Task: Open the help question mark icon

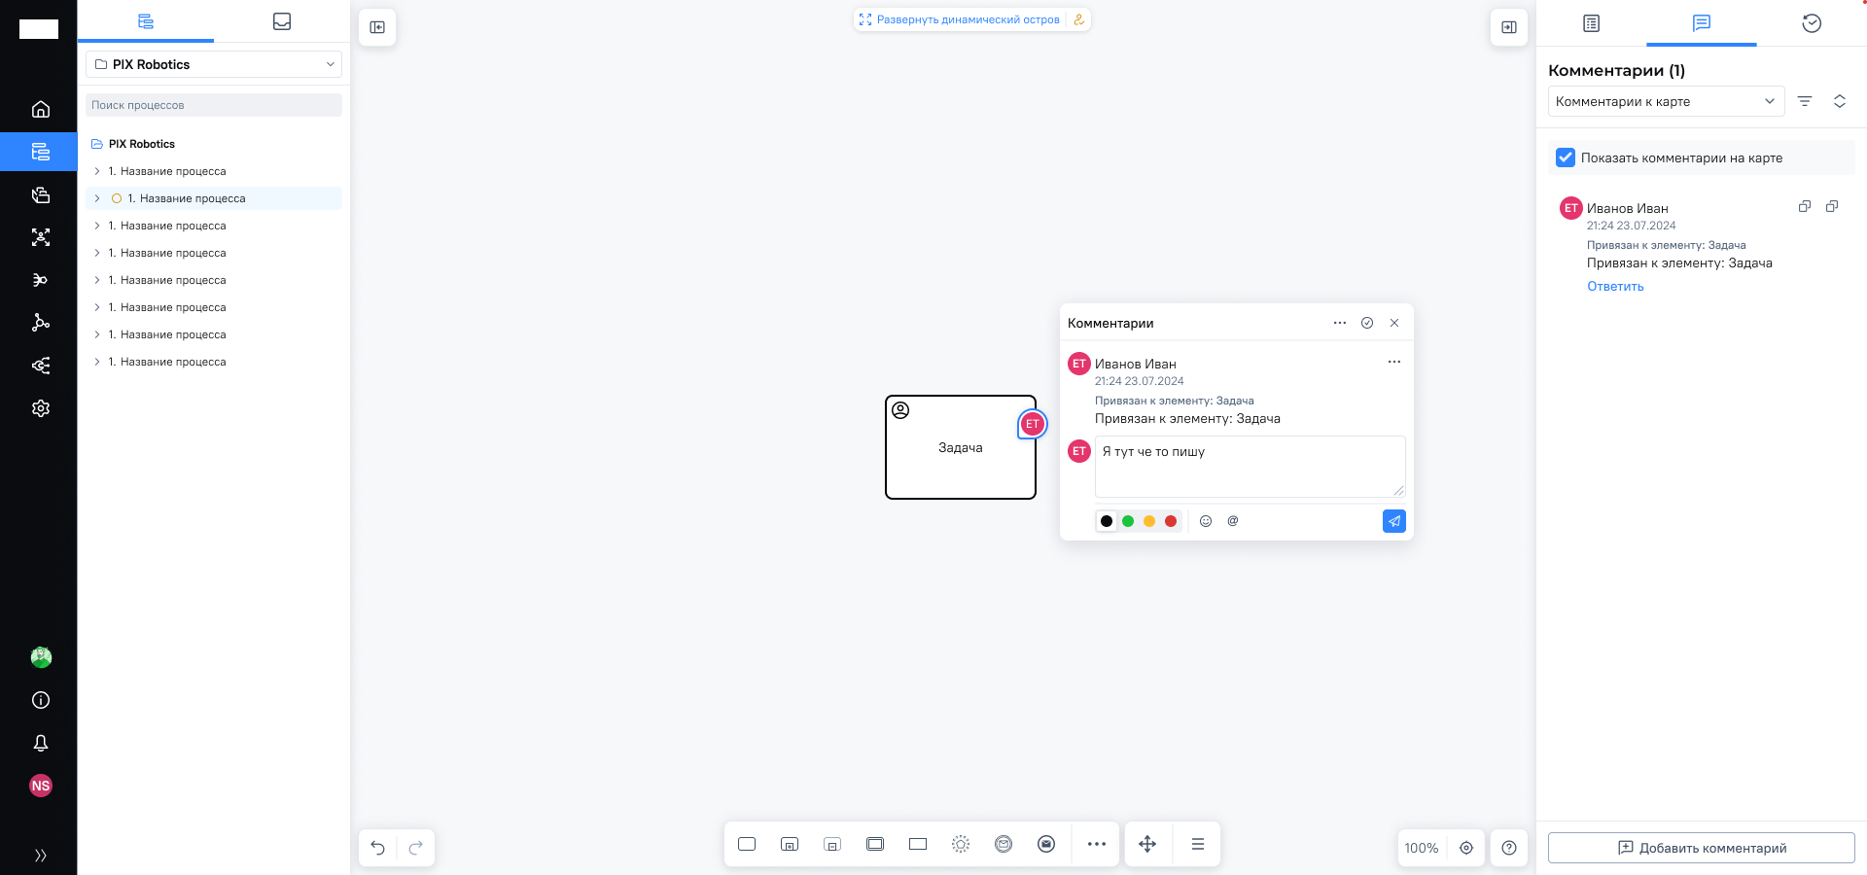Action: pyautogui.click(x=1509, y=848)
